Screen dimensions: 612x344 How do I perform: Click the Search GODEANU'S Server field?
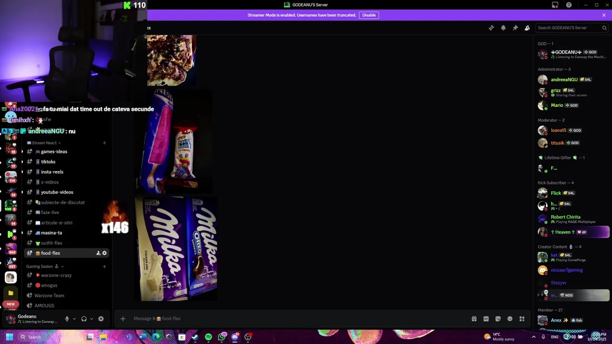click(x=572, y=28)
